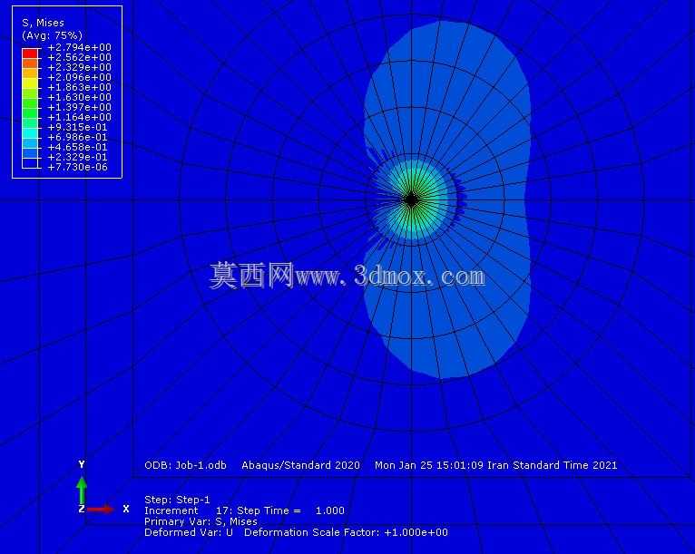The width and height of the screenshot is (695, 554).
Task: Select the 'ODB: Job-1.odb' title text
Action: click(x=185, y=465)
